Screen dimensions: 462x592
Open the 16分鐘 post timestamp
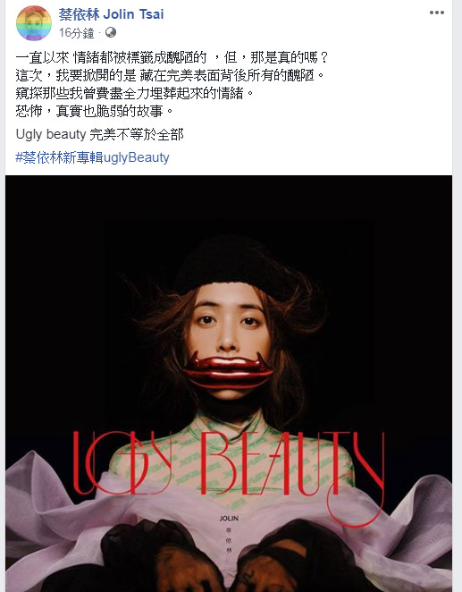click(x=76, y=33)
